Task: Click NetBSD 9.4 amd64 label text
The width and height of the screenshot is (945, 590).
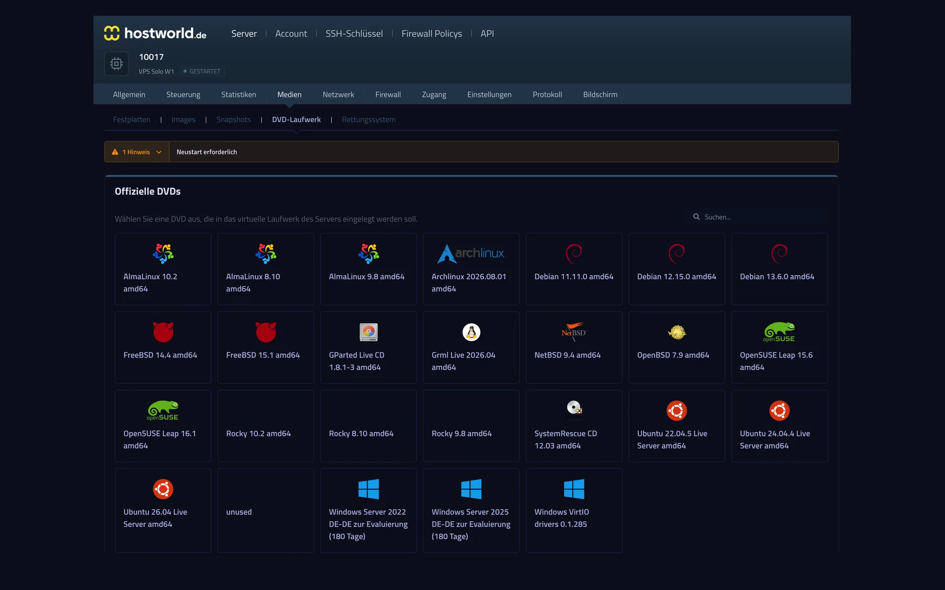Action: coord(567,355)
